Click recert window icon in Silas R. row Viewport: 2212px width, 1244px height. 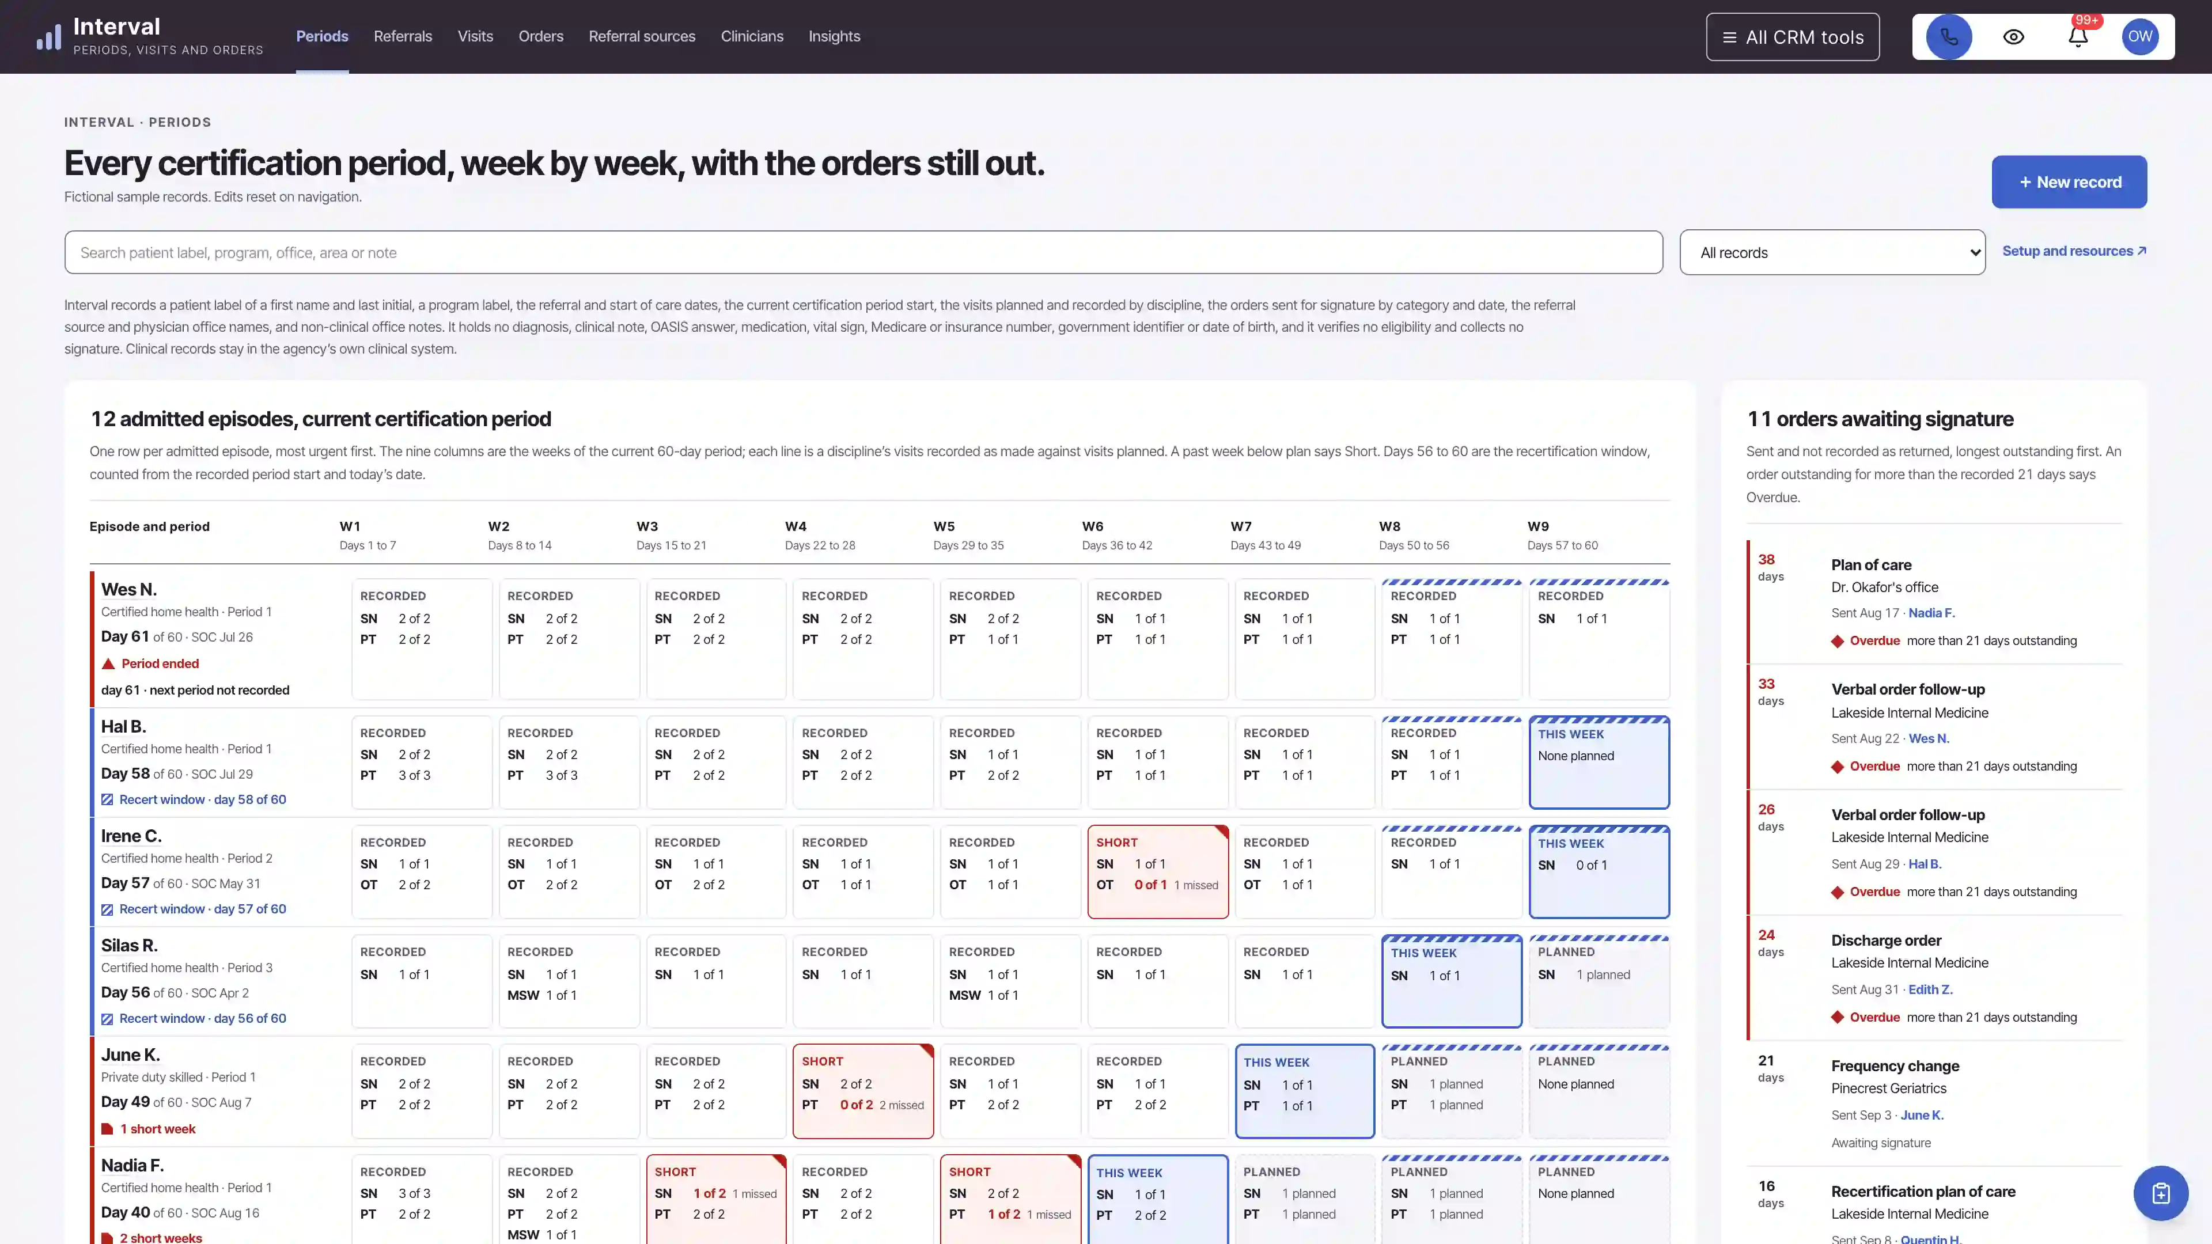click(x=107, y=1018)
